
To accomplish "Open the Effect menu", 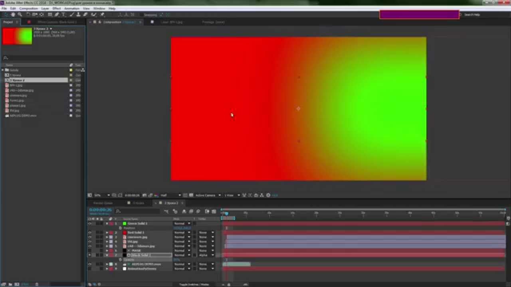I will click(x=57, y=8).
